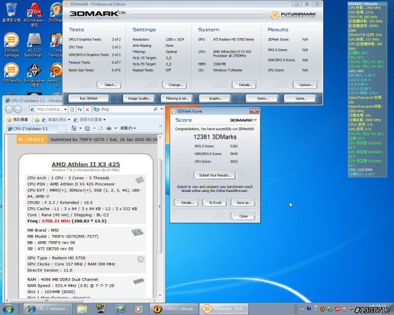Open the 3DMark06 desktop shortcut
This screenshot has width=394, height=315.
point(11,73)
